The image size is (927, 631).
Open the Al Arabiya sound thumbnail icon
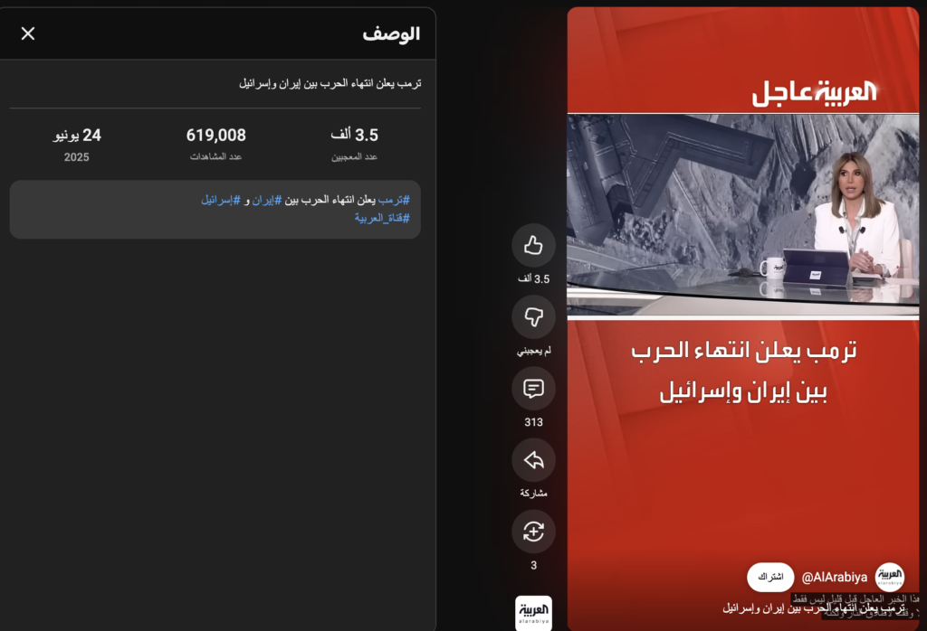(x=533, y=613)
